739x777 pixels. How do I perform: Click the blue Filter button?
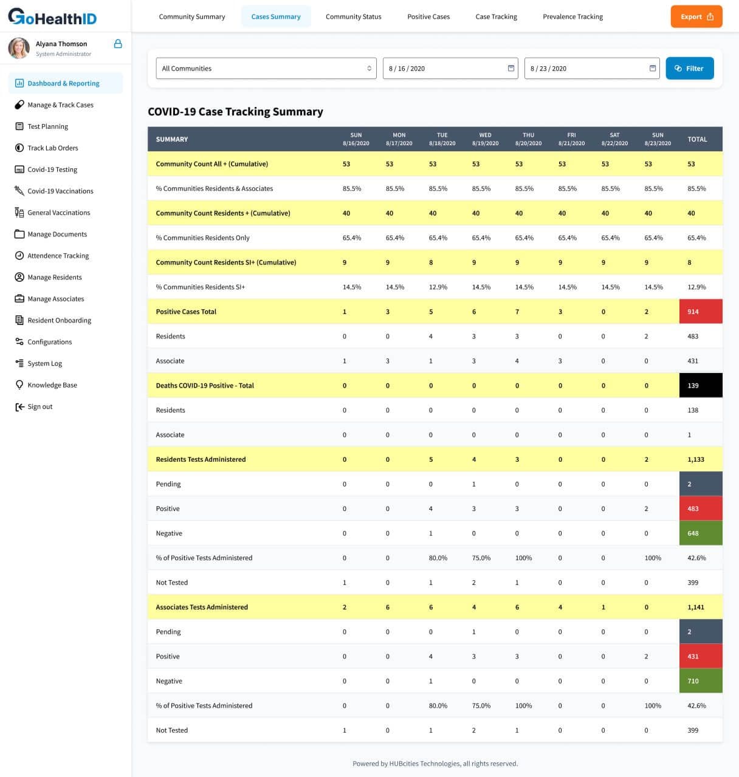coord(690,68)
